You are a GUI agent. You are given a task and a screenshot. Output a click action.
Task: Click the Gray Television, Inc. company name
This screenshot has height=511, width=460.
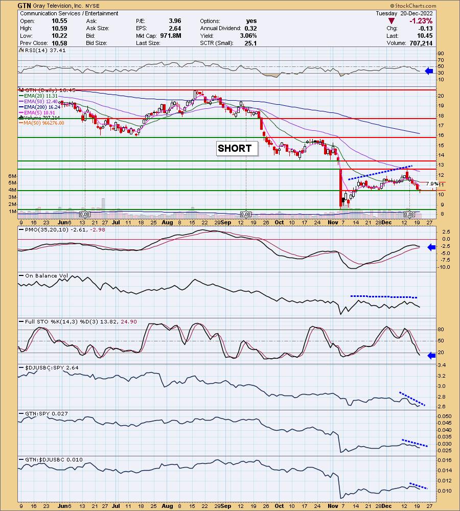pos(58,6)
